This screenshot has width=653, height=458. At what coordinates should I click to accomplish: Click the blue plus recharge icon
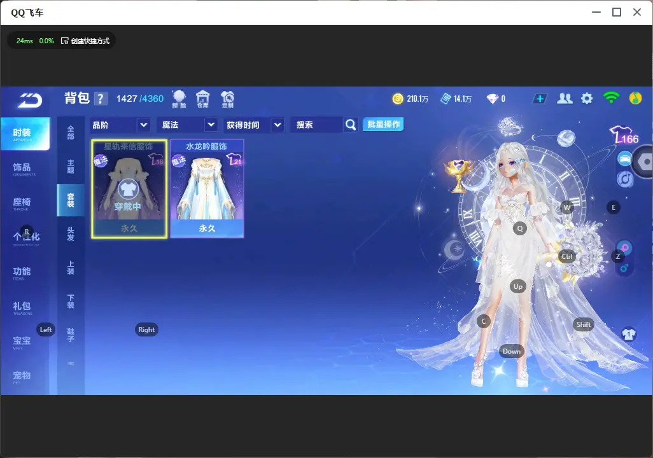tap(540, 99)
